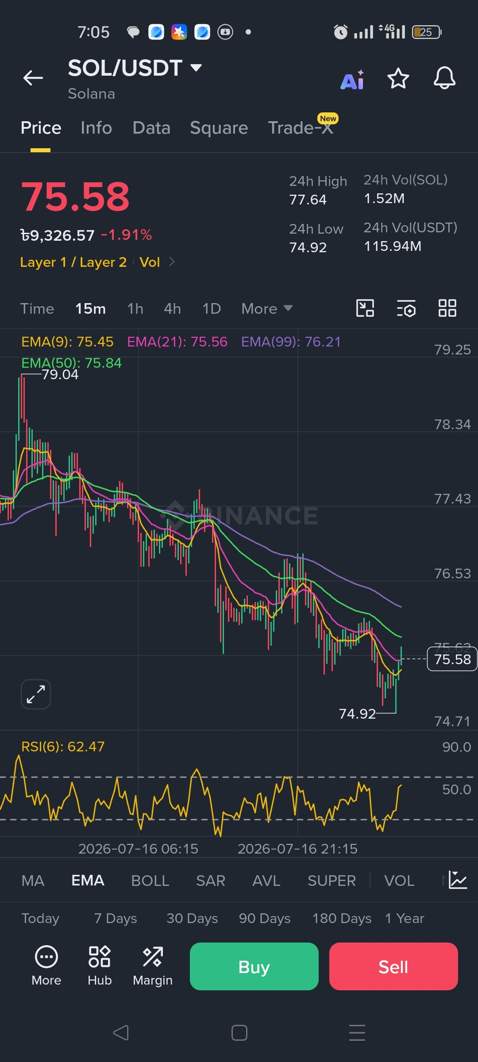Image resolution: width=478 pixels, height=1062 pixels.
Task: Open the Vol tag link
Action: 150,262
